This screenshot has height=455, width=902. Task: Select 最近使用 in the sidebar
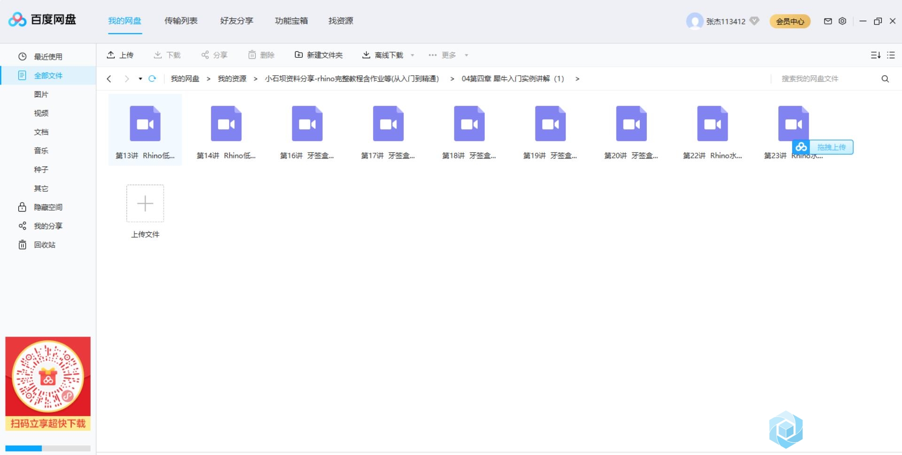[x=48, y=56]
